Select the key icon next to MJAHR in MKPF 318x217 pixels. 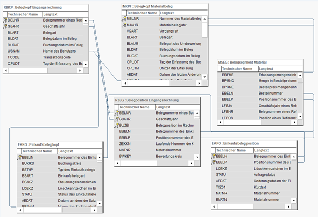click(x=124, y=24)
